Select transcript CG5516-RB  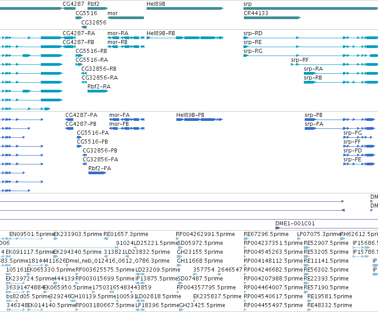(79, 56)
